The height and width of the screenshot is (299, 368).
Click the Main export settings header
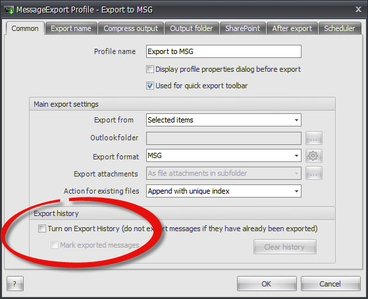click(182, 104)
